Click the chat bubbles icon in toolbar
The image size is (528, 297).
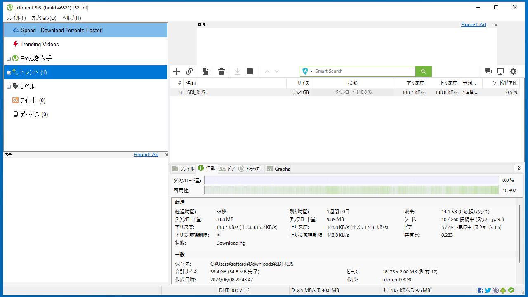488,71
